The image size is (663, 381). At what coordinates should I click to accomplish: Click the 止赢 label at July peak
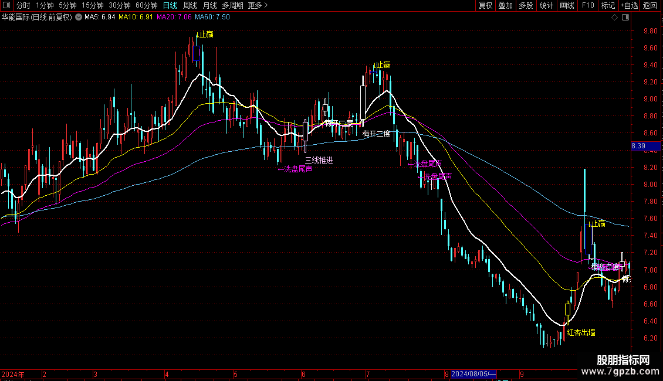tap(382, 65)
